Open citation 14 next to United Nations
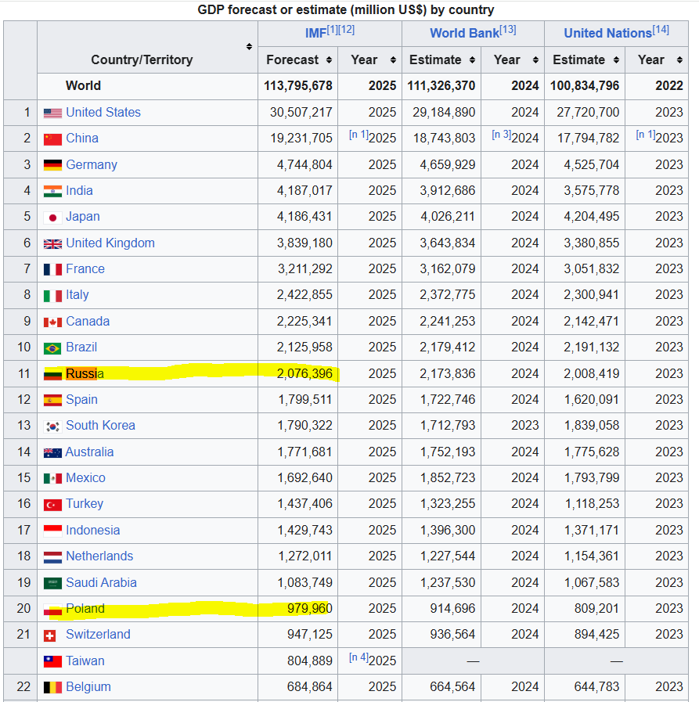Image resolution: width=699 pixels, height=702 pixels. click(x=661, y=30)
